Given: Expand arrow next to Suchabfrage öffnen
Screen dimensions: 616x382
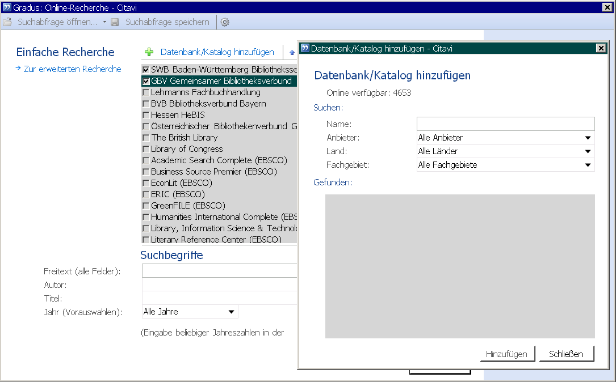Looking at the screenshot, I should (104, 22).
